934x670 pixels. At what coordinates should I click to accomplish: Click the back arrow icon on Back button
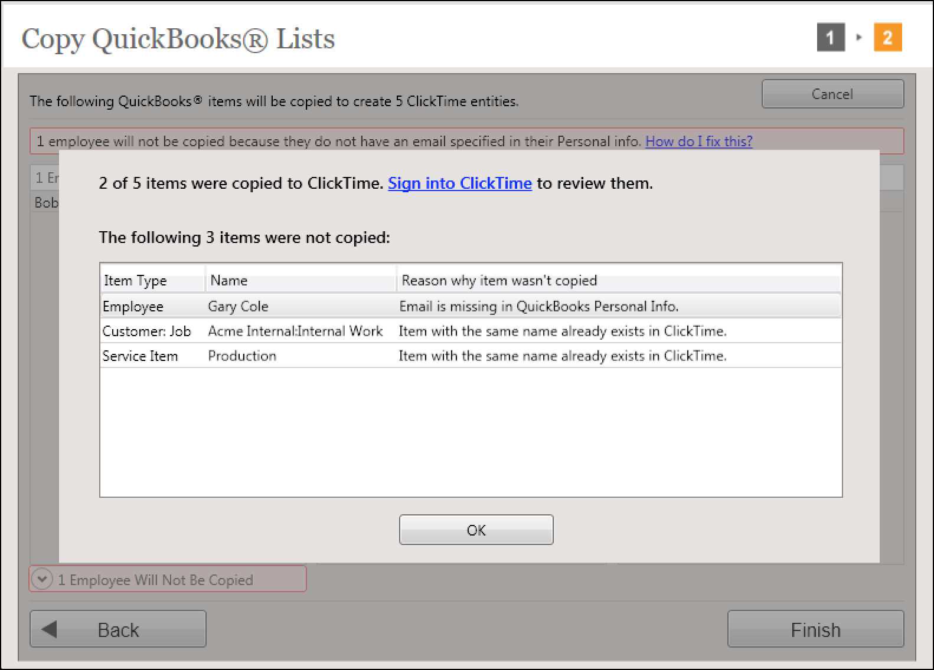coord(50,629)
